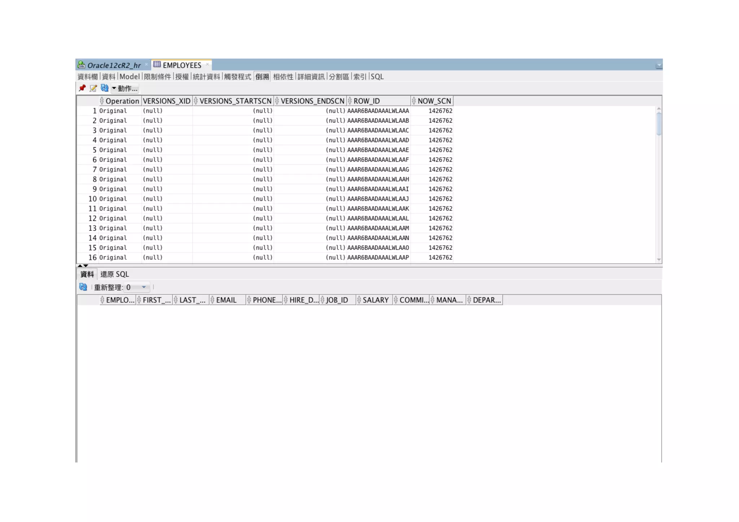Sort by the ROW_ID column header
This screenshot has height=522, width=739.
pyautogui.click(x=379, y=101)
